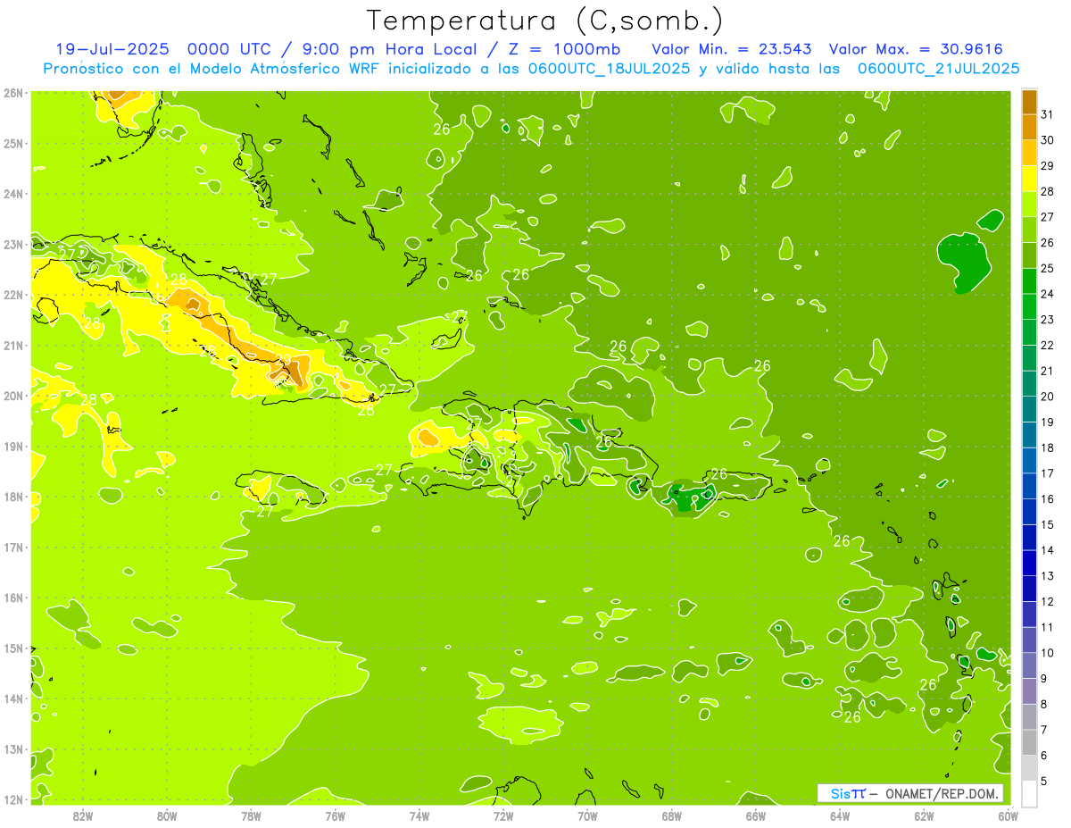Click the '66W' longitude axis label
1071x828 pixels.
coord(756,815)
